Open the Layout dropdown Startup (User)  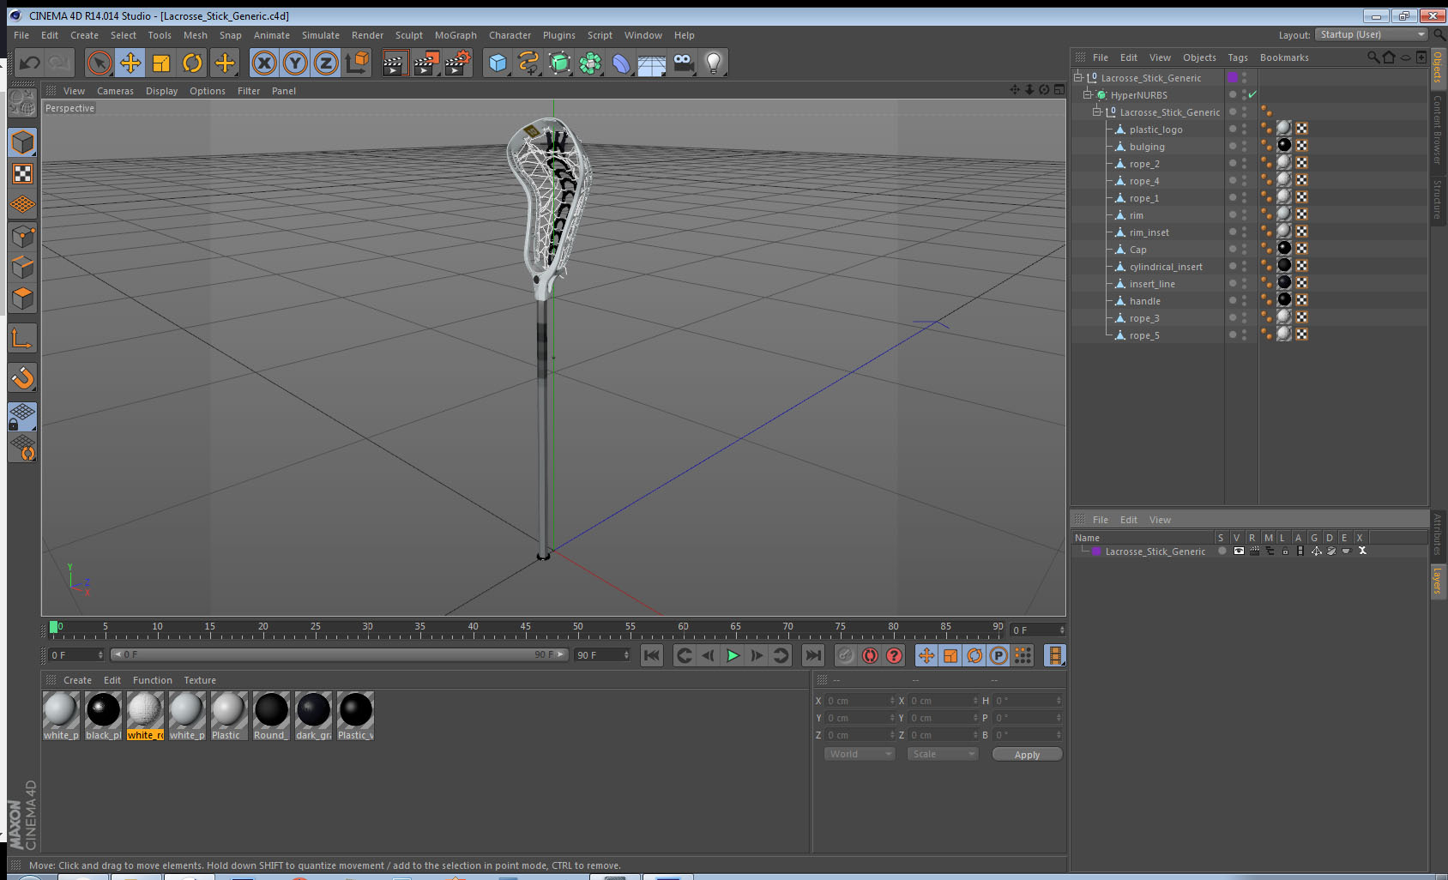click(1371, 34)
